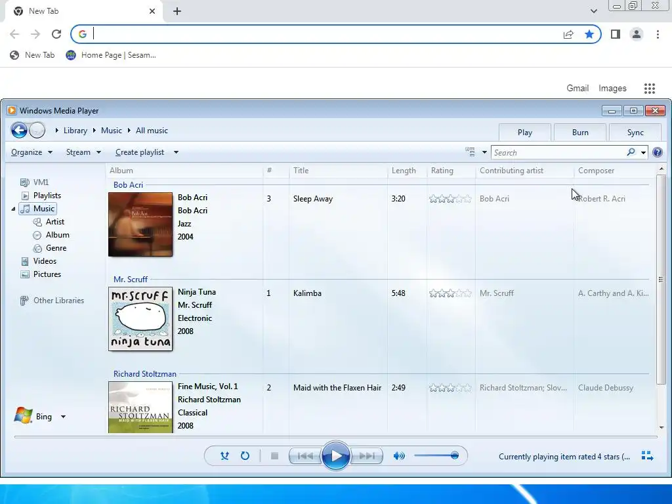Bookmark this tab with Chrome star

click(589, 34)
